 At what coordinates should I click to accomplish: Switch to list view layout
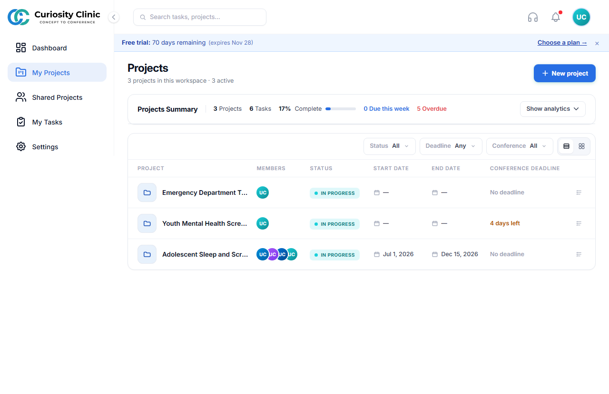[566, 146]
